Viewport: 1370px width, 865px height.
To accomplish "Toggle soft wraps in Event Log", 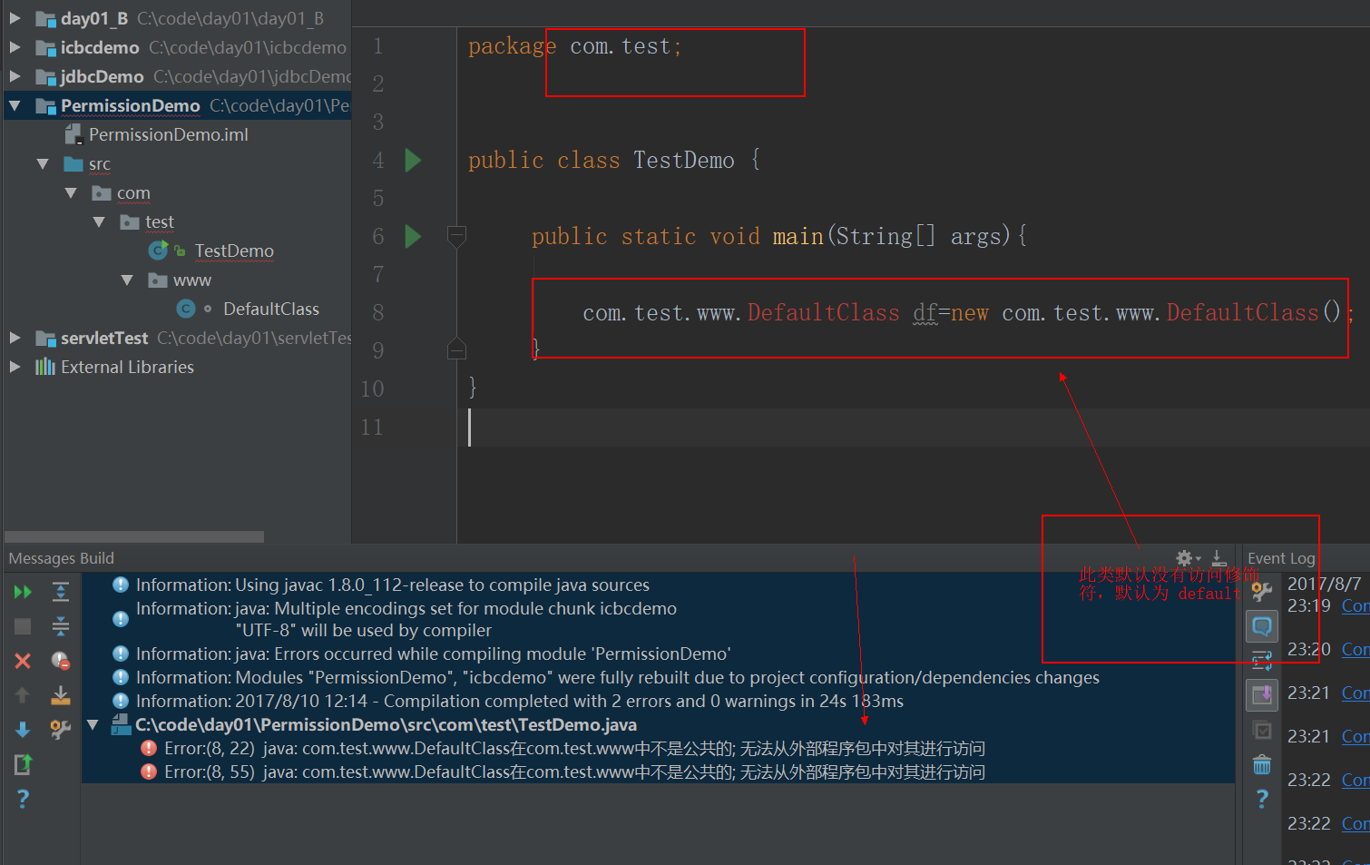I will coord(1262,661).
